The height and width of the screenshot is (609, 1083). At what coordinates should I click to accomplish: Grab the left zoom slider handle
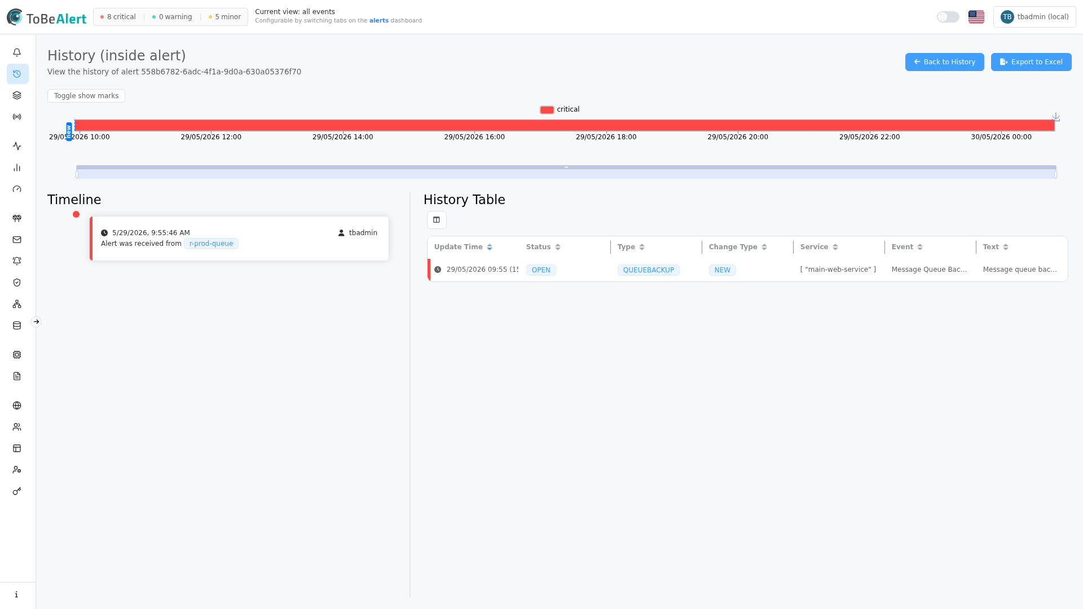tap(77, 175)
